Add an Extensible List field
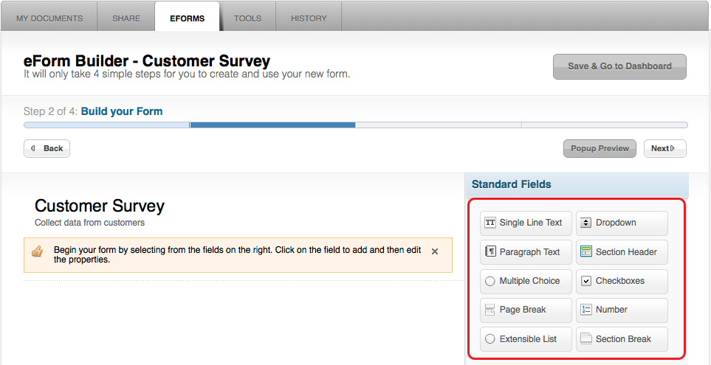 coord(526,339)
